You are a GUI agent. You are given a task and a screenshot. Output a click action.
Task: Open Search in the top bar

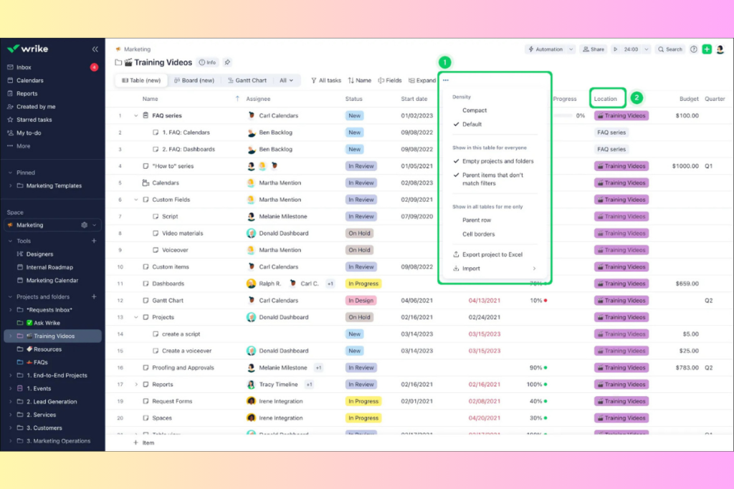tap(670, 49)
